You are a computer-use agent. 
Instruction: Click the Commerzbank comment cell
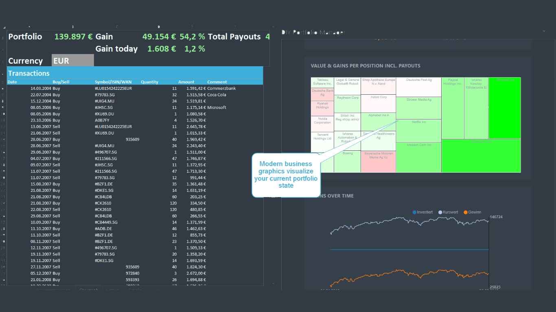221,88
